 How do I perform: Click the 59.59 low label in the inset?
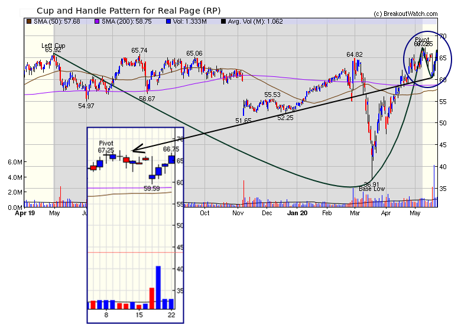pyautogui.click(x=152, y=189)
